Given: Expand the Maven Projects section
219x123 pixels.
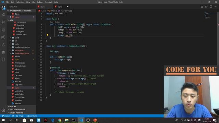Looking at the screenshot, I should [x=16, y=113].
